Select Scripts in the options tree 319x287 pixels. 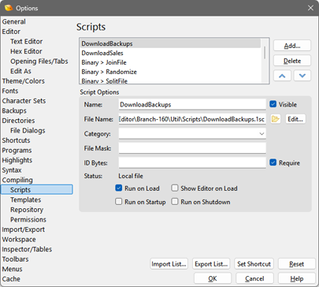[x=37, y=190]
